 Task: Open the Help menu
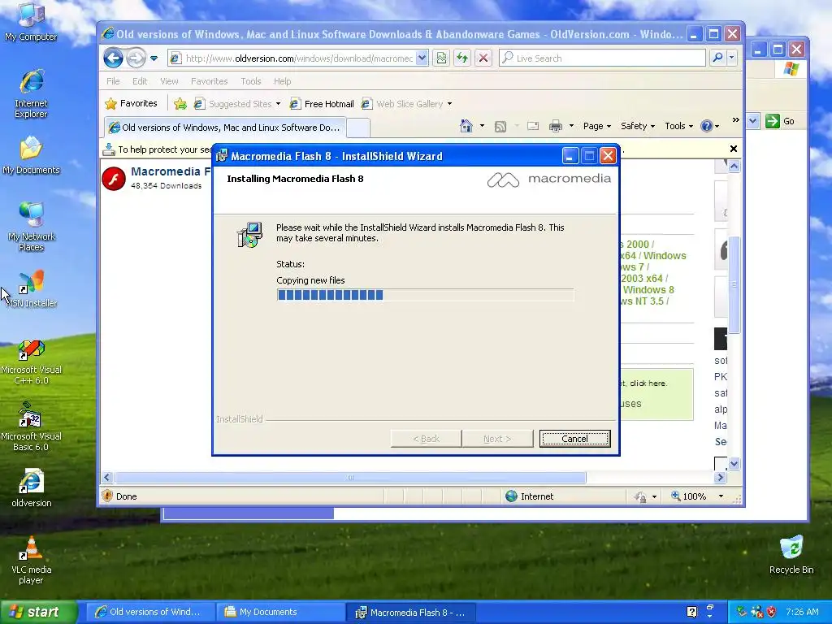(x=282, y=81)
